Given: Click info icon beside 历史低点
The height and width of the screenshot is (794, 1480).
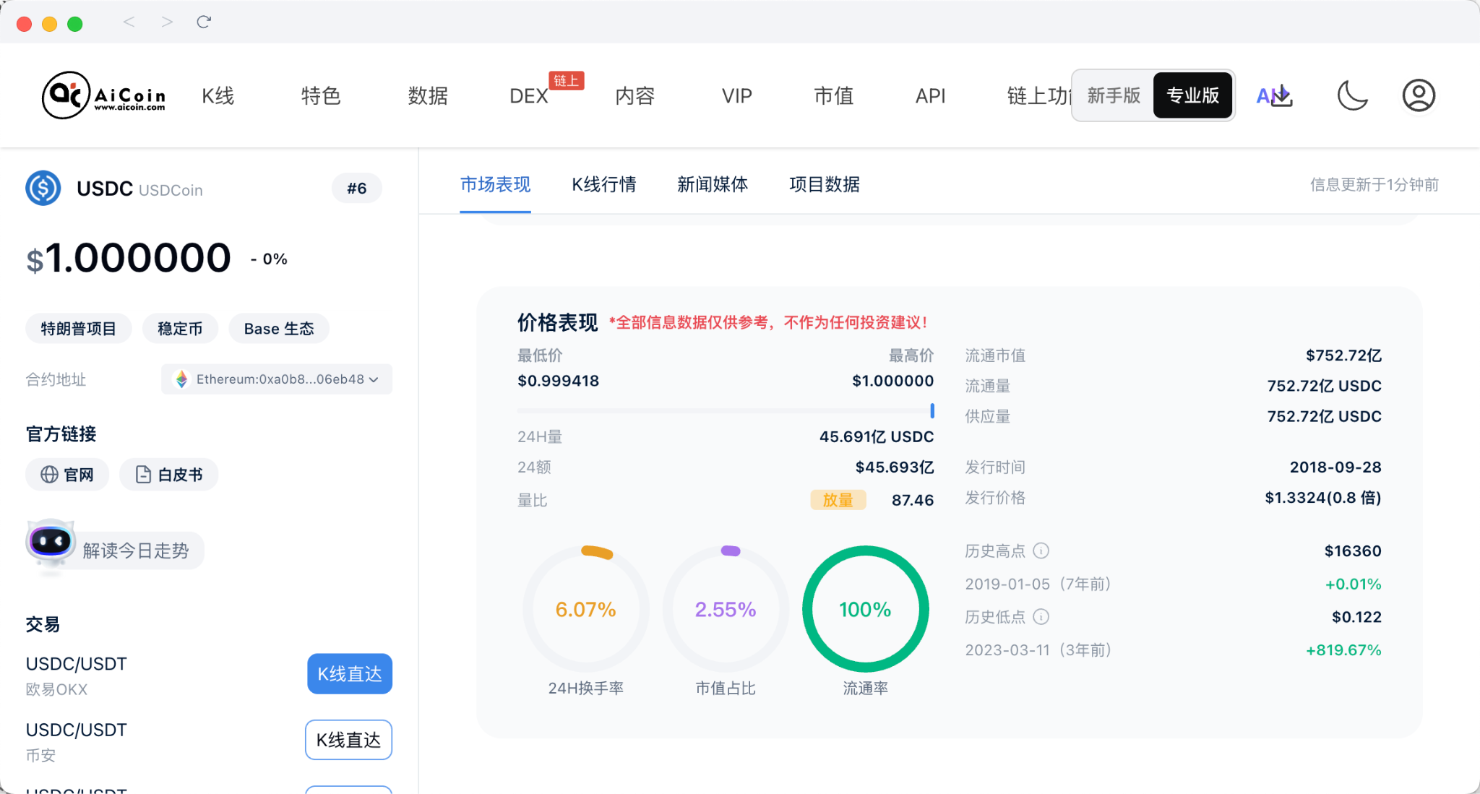Looking at the screenshot, I should (1041, 616).
